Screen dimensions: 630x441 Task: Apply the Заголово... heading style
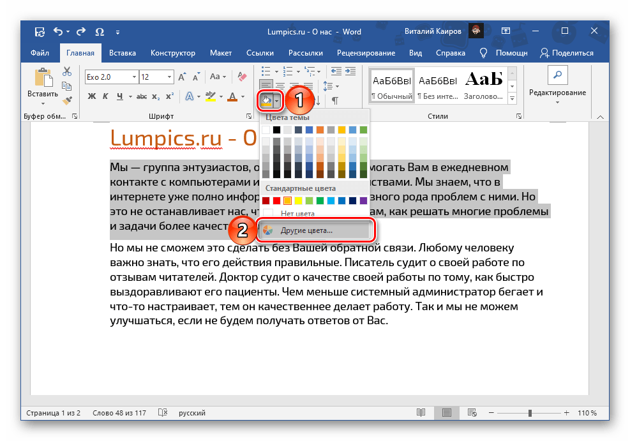(x=483, y=86)
